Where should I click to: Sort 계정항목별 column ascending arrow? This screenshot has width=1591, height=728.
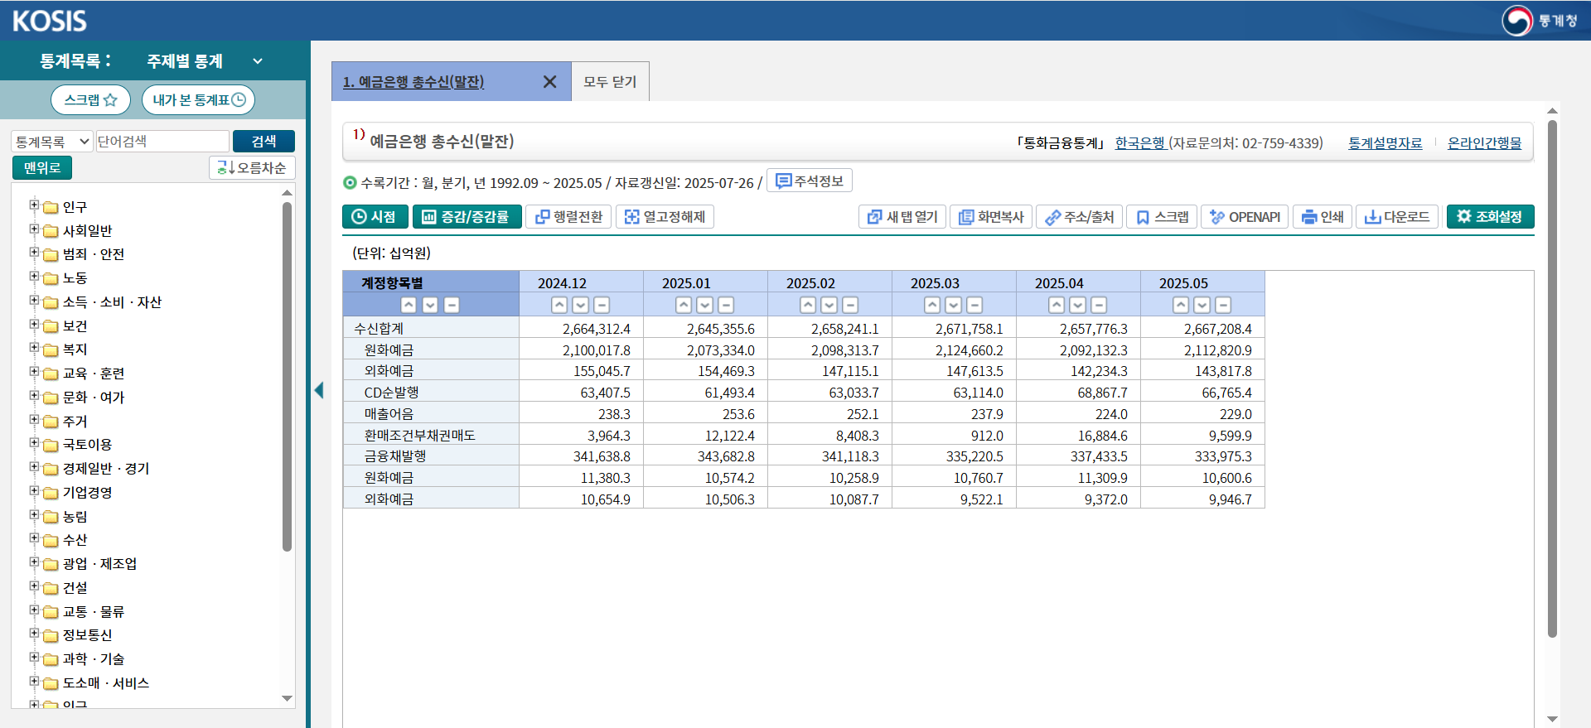click(409, 305)
